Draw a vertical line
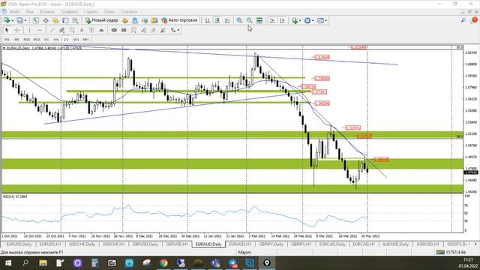480x270 pixels. click(x=29, y=30)
